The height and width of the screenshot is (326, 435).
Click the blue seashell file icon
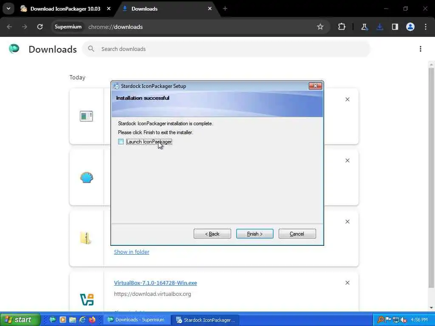[87, 177]
